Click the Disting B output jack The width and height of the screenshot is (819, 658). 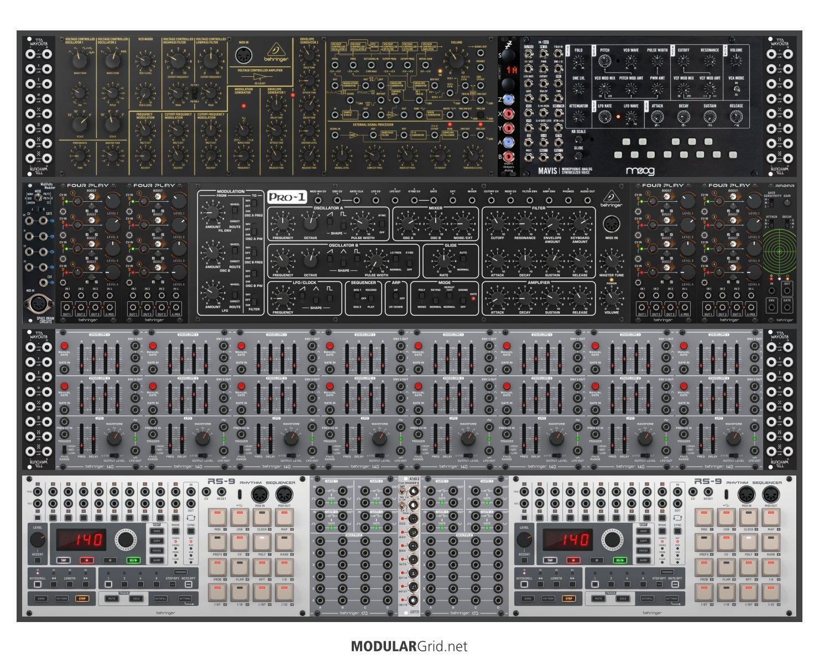point(509,156)
